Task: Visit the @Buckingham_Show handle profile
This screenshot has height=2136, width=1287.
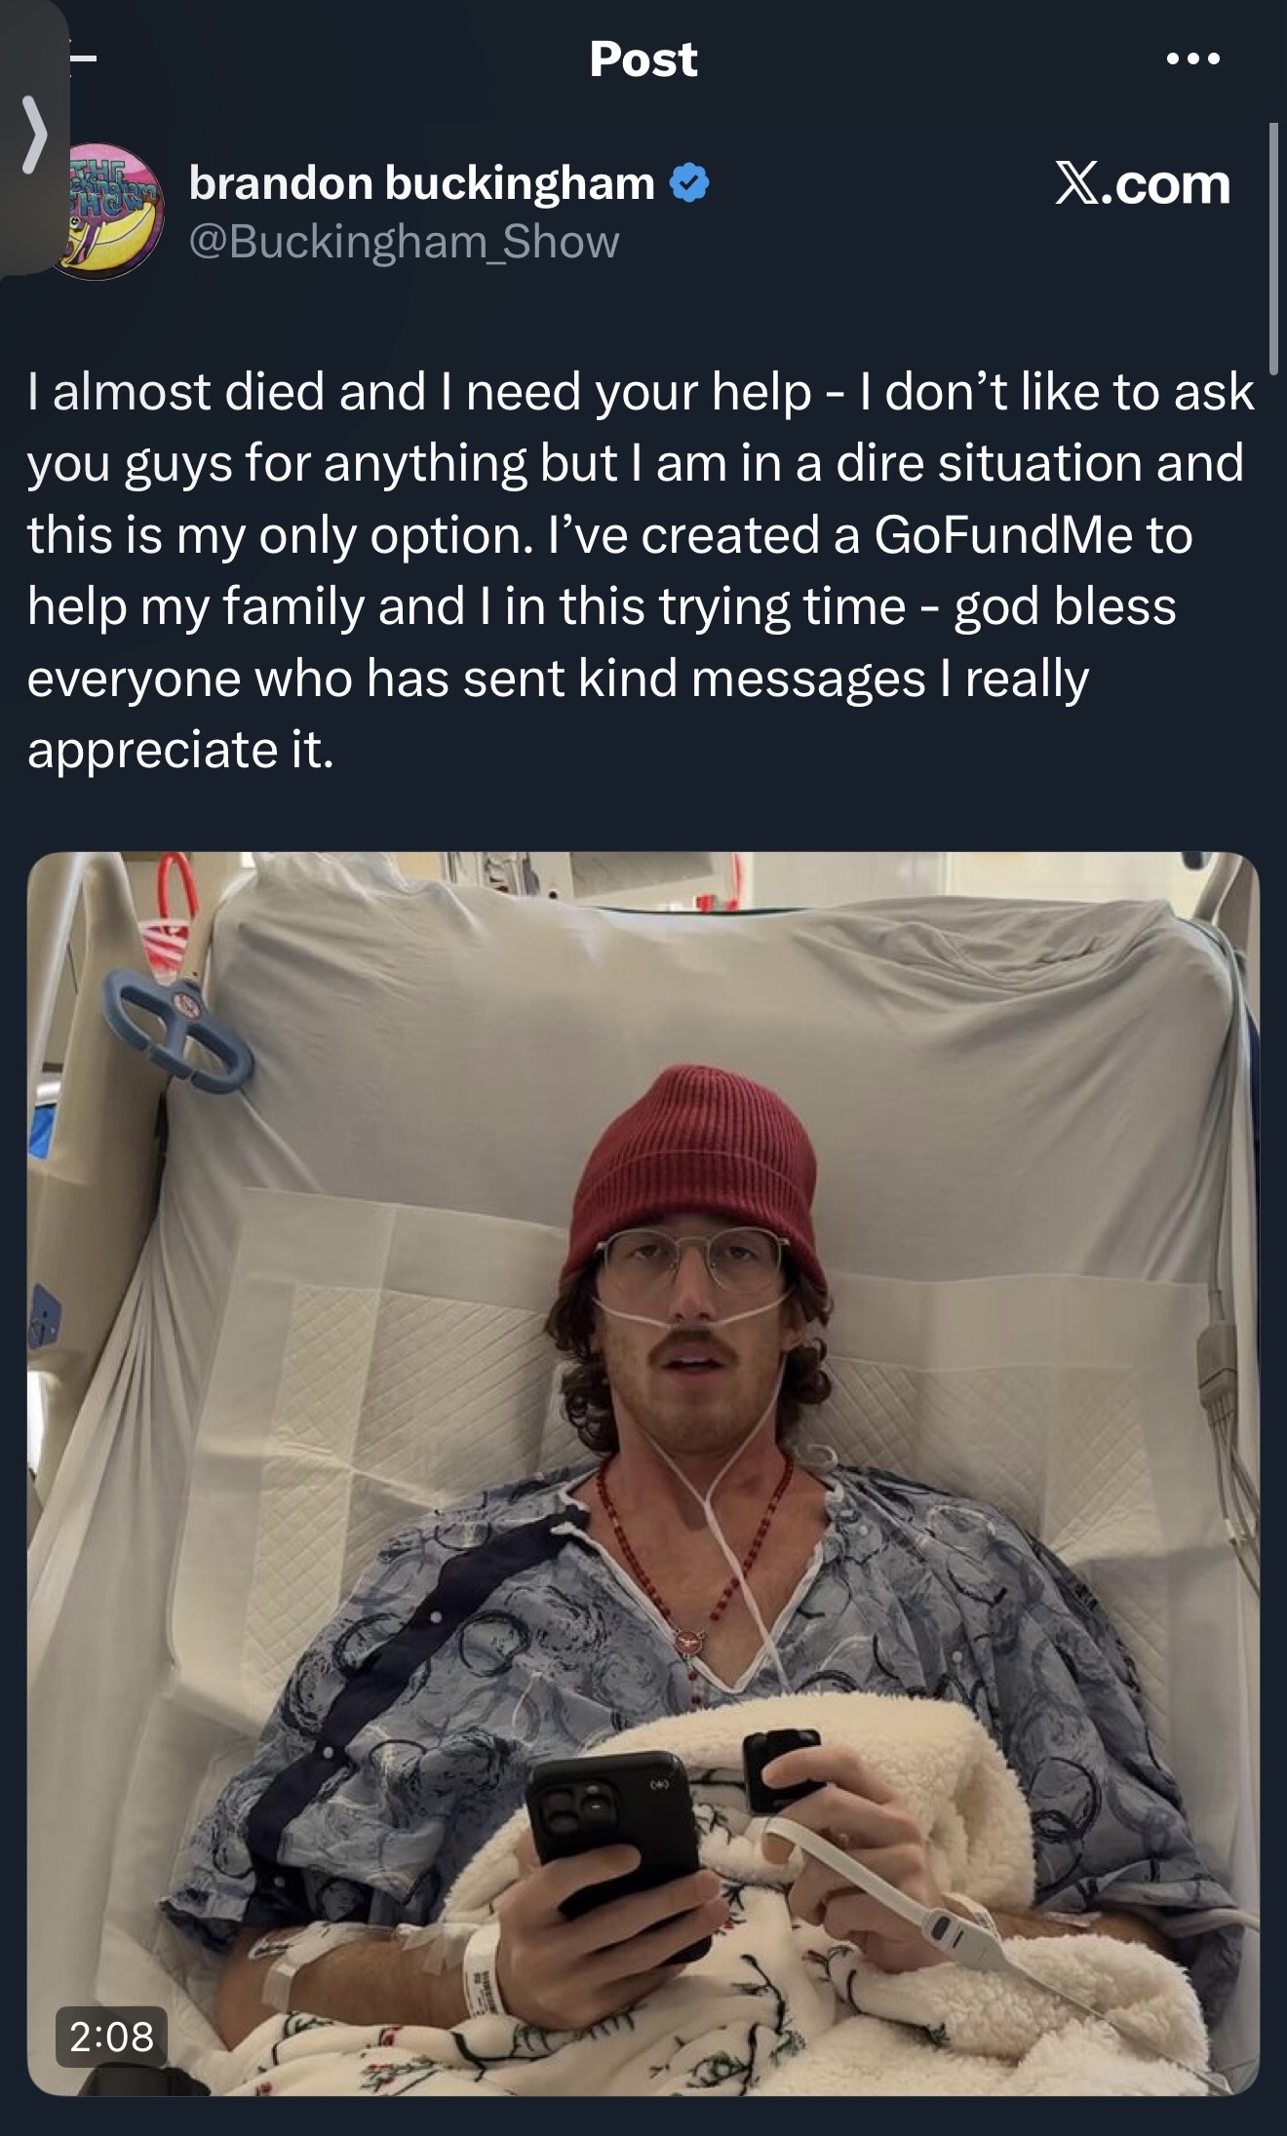Action: pos(404,242)
